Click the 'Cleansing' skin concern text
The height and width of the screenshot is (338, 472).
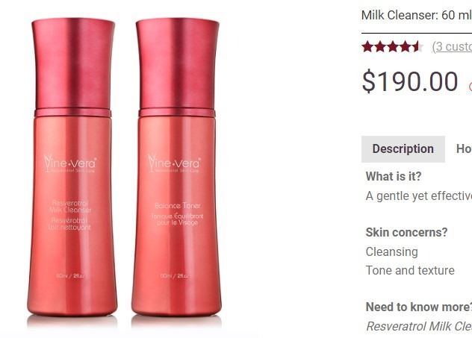[391, 252]
